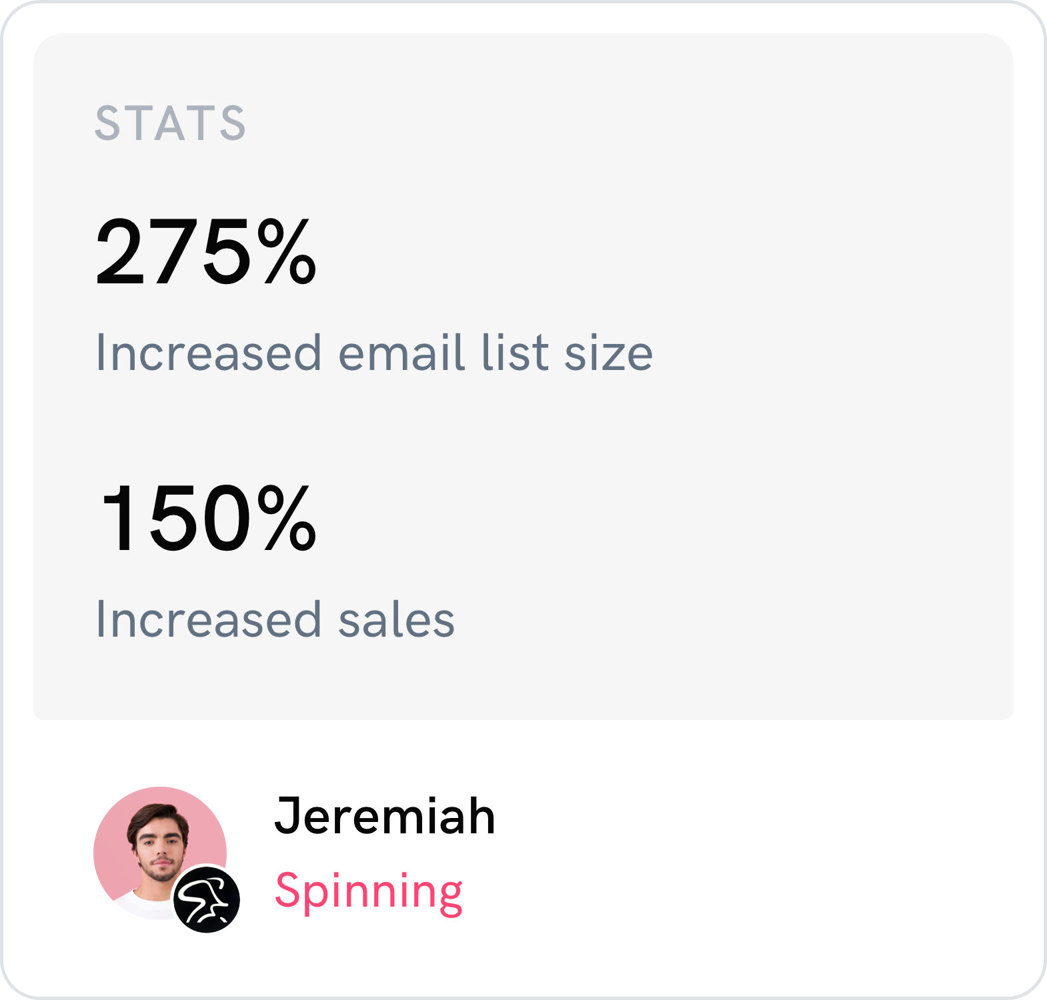Click Jeremiah's profile photo avatar
Screen dimensions: 1047x1000
point(160,853)
